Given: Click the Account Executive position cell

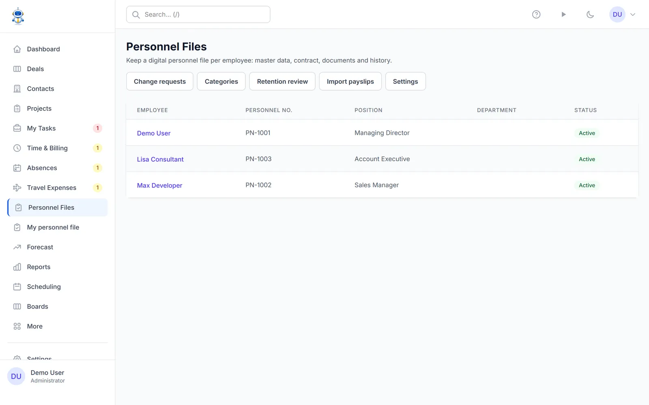Looking at the screenshot, I should tap(382, 159).
